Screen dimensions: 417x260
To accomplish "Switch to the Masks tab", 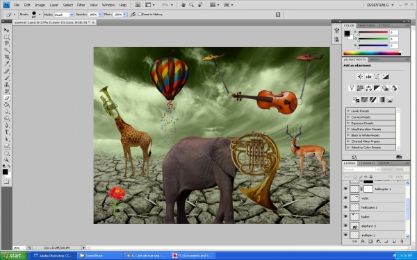I will click(375, 60).
